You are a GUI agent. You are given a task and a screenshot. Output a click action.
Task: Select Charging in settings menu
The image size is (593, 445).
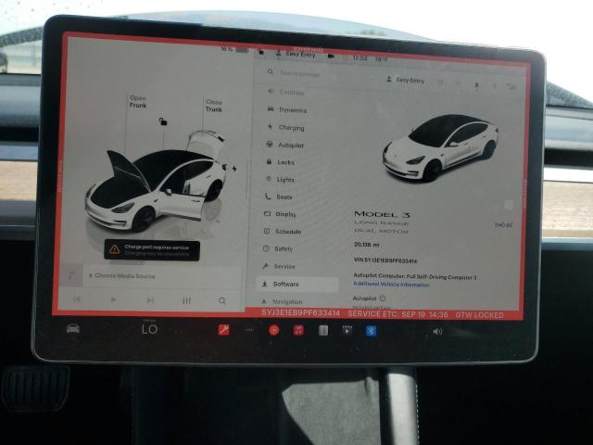[x=290, y=127]
